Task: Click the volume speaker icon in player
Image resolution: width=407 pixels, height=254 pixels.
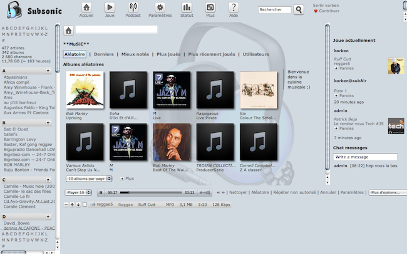Action: pos(200,192)
